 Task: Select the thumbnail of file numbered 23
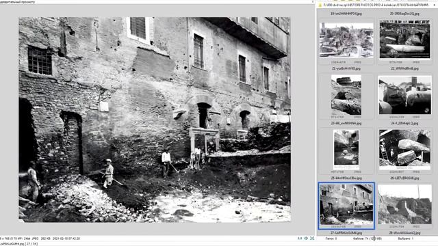[x=346, y=95]
